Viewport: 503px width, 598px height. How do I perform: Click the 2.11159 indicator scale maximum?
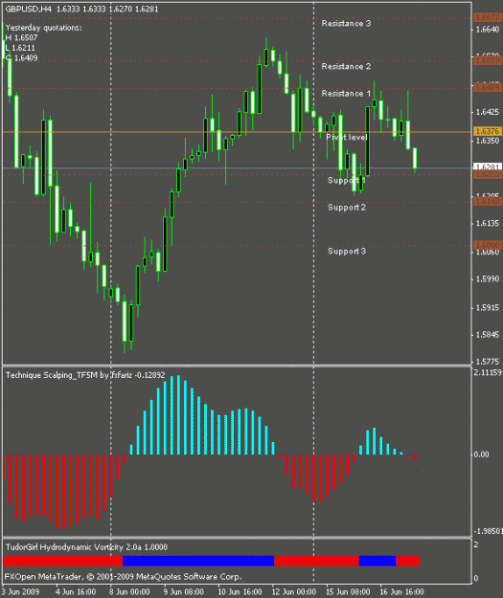pyautogui.click(x=488, y=372)
